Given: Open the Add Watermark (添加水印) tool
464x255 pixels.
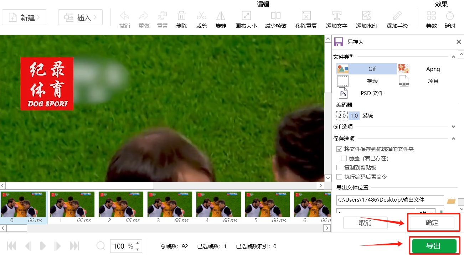Looking at the screenshot, I should tap(366, 20).
